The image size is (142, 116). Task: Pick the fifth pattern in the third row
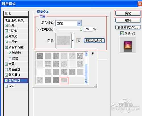coord(72,72)
